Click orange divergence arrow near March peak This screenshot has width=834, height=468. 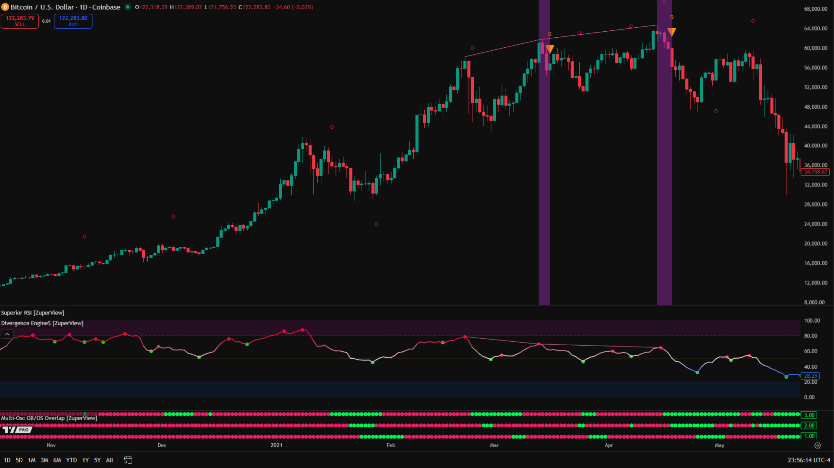click(x=550, y=49)
